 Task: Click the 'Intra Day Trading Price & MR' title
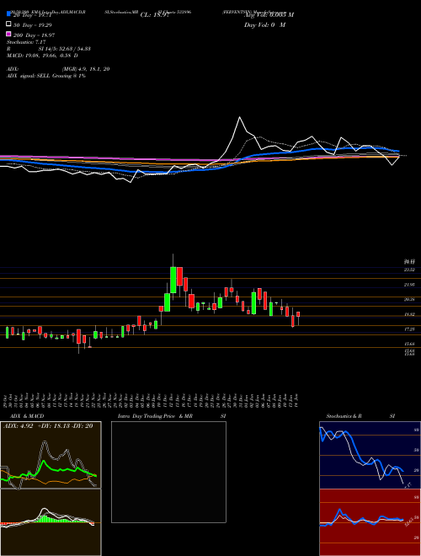pos(155,416)
